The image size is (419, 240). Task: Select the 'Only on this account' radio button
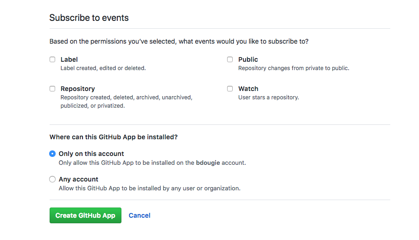coord(52,154)
